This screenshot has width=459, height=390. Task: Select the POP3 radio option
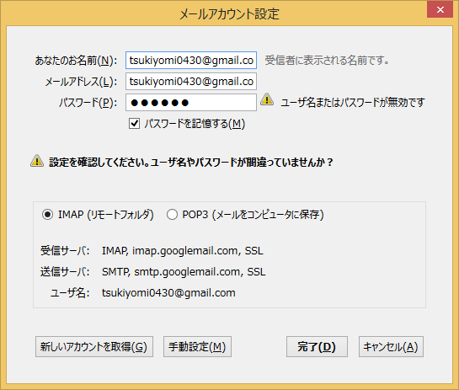point(172,215)
